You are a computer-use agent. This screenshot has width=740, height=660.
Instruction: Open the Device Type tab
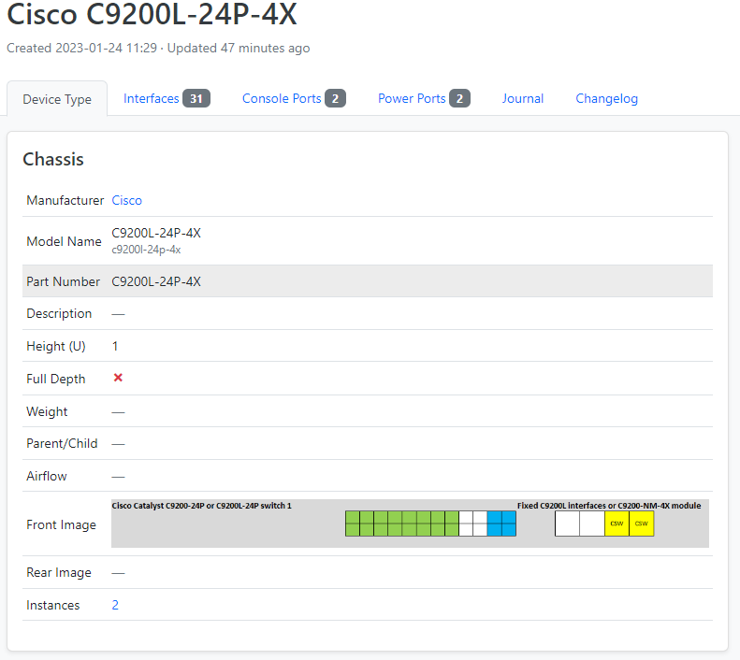57,99
